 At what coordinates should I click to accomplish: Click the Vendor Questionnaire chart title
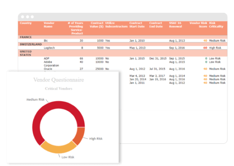(x=59, y=80)
